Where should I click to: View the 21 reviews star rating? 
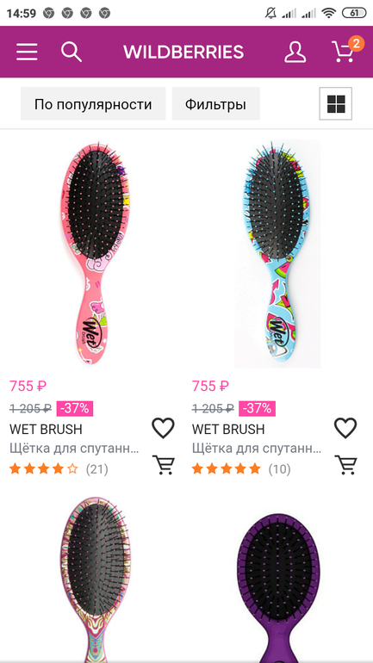pyautogui.click(x=59, y=469)
